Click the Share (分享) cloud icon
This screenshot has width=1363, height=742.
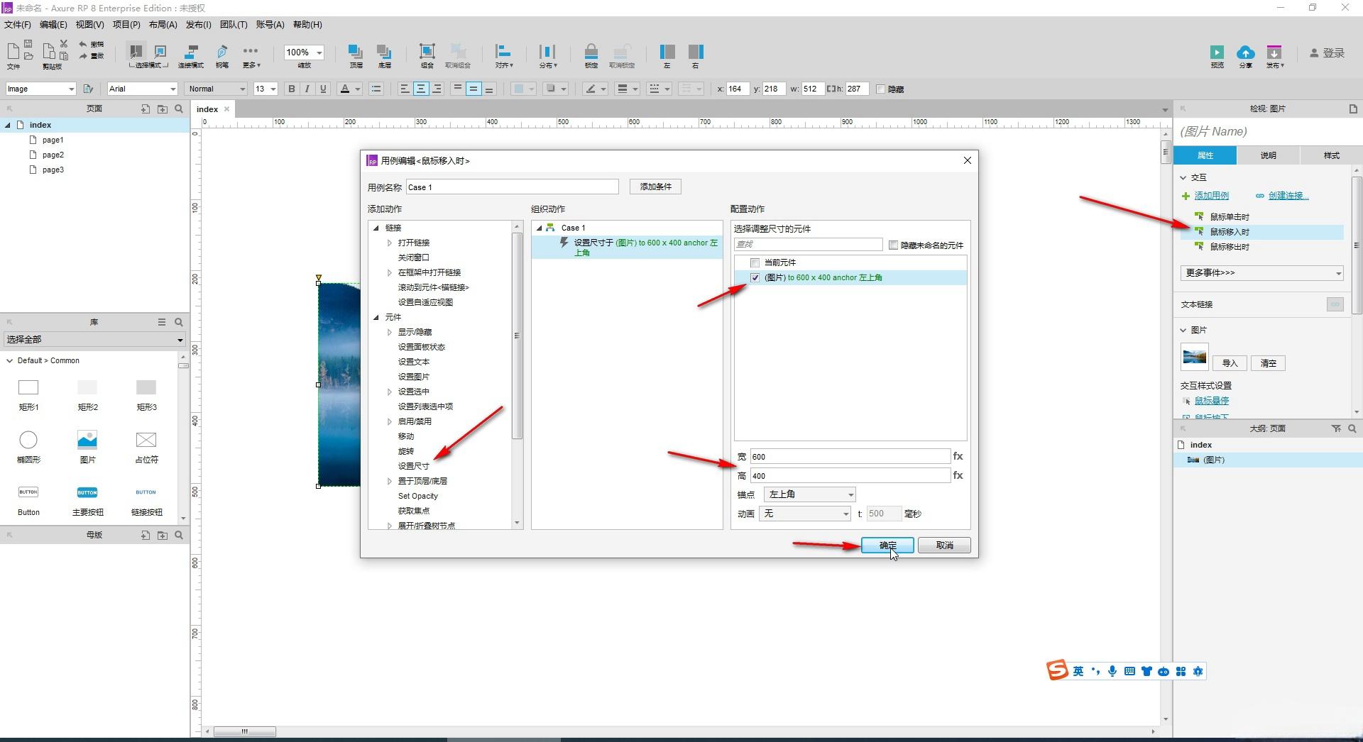pos(1245,52)
